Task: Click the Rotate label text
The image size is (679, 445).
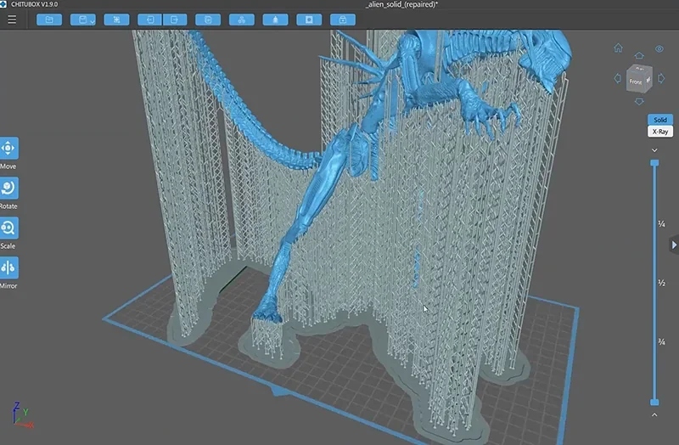Action: 8,206
